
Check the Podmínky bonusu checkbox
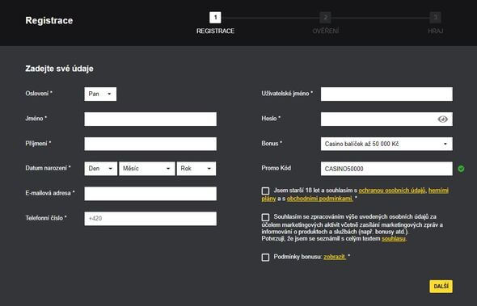[265, 258]
